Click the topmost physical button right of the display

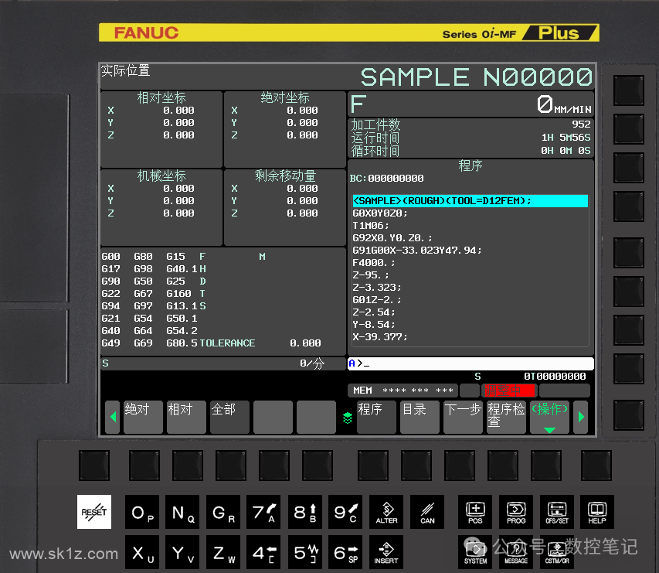click(x=629, y=90)
